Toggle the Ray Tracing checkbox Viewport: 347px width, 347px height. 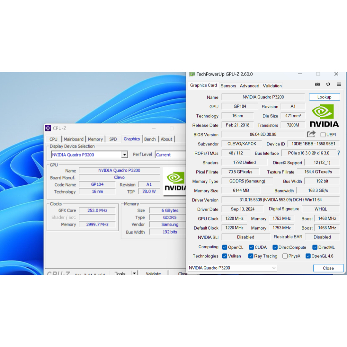click(251, 256)
